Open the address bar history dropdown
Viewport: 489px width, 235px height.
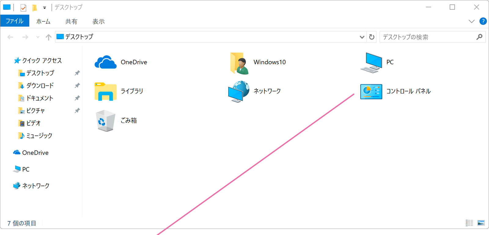(362, 37)
